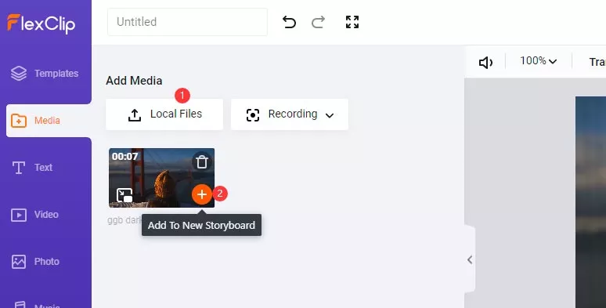
Task: Click the Templates layers icon
Action: click(x=19, y=74)
